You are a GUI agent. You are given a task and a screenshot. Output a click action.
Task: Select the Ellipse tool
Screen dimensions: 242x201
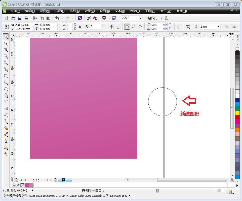point(6,83)
